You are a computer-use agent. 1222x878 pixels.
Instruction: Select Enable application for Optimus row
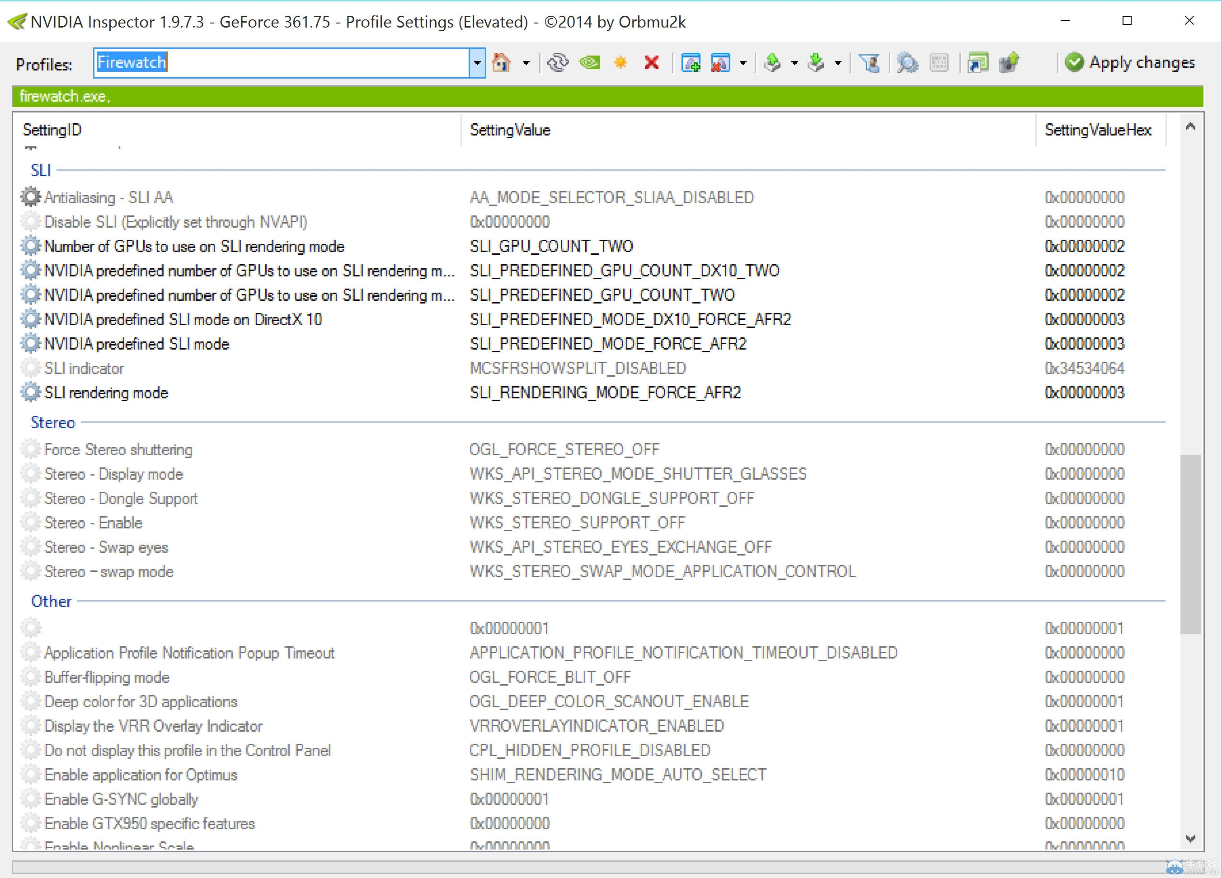click(x=592, y=775)
